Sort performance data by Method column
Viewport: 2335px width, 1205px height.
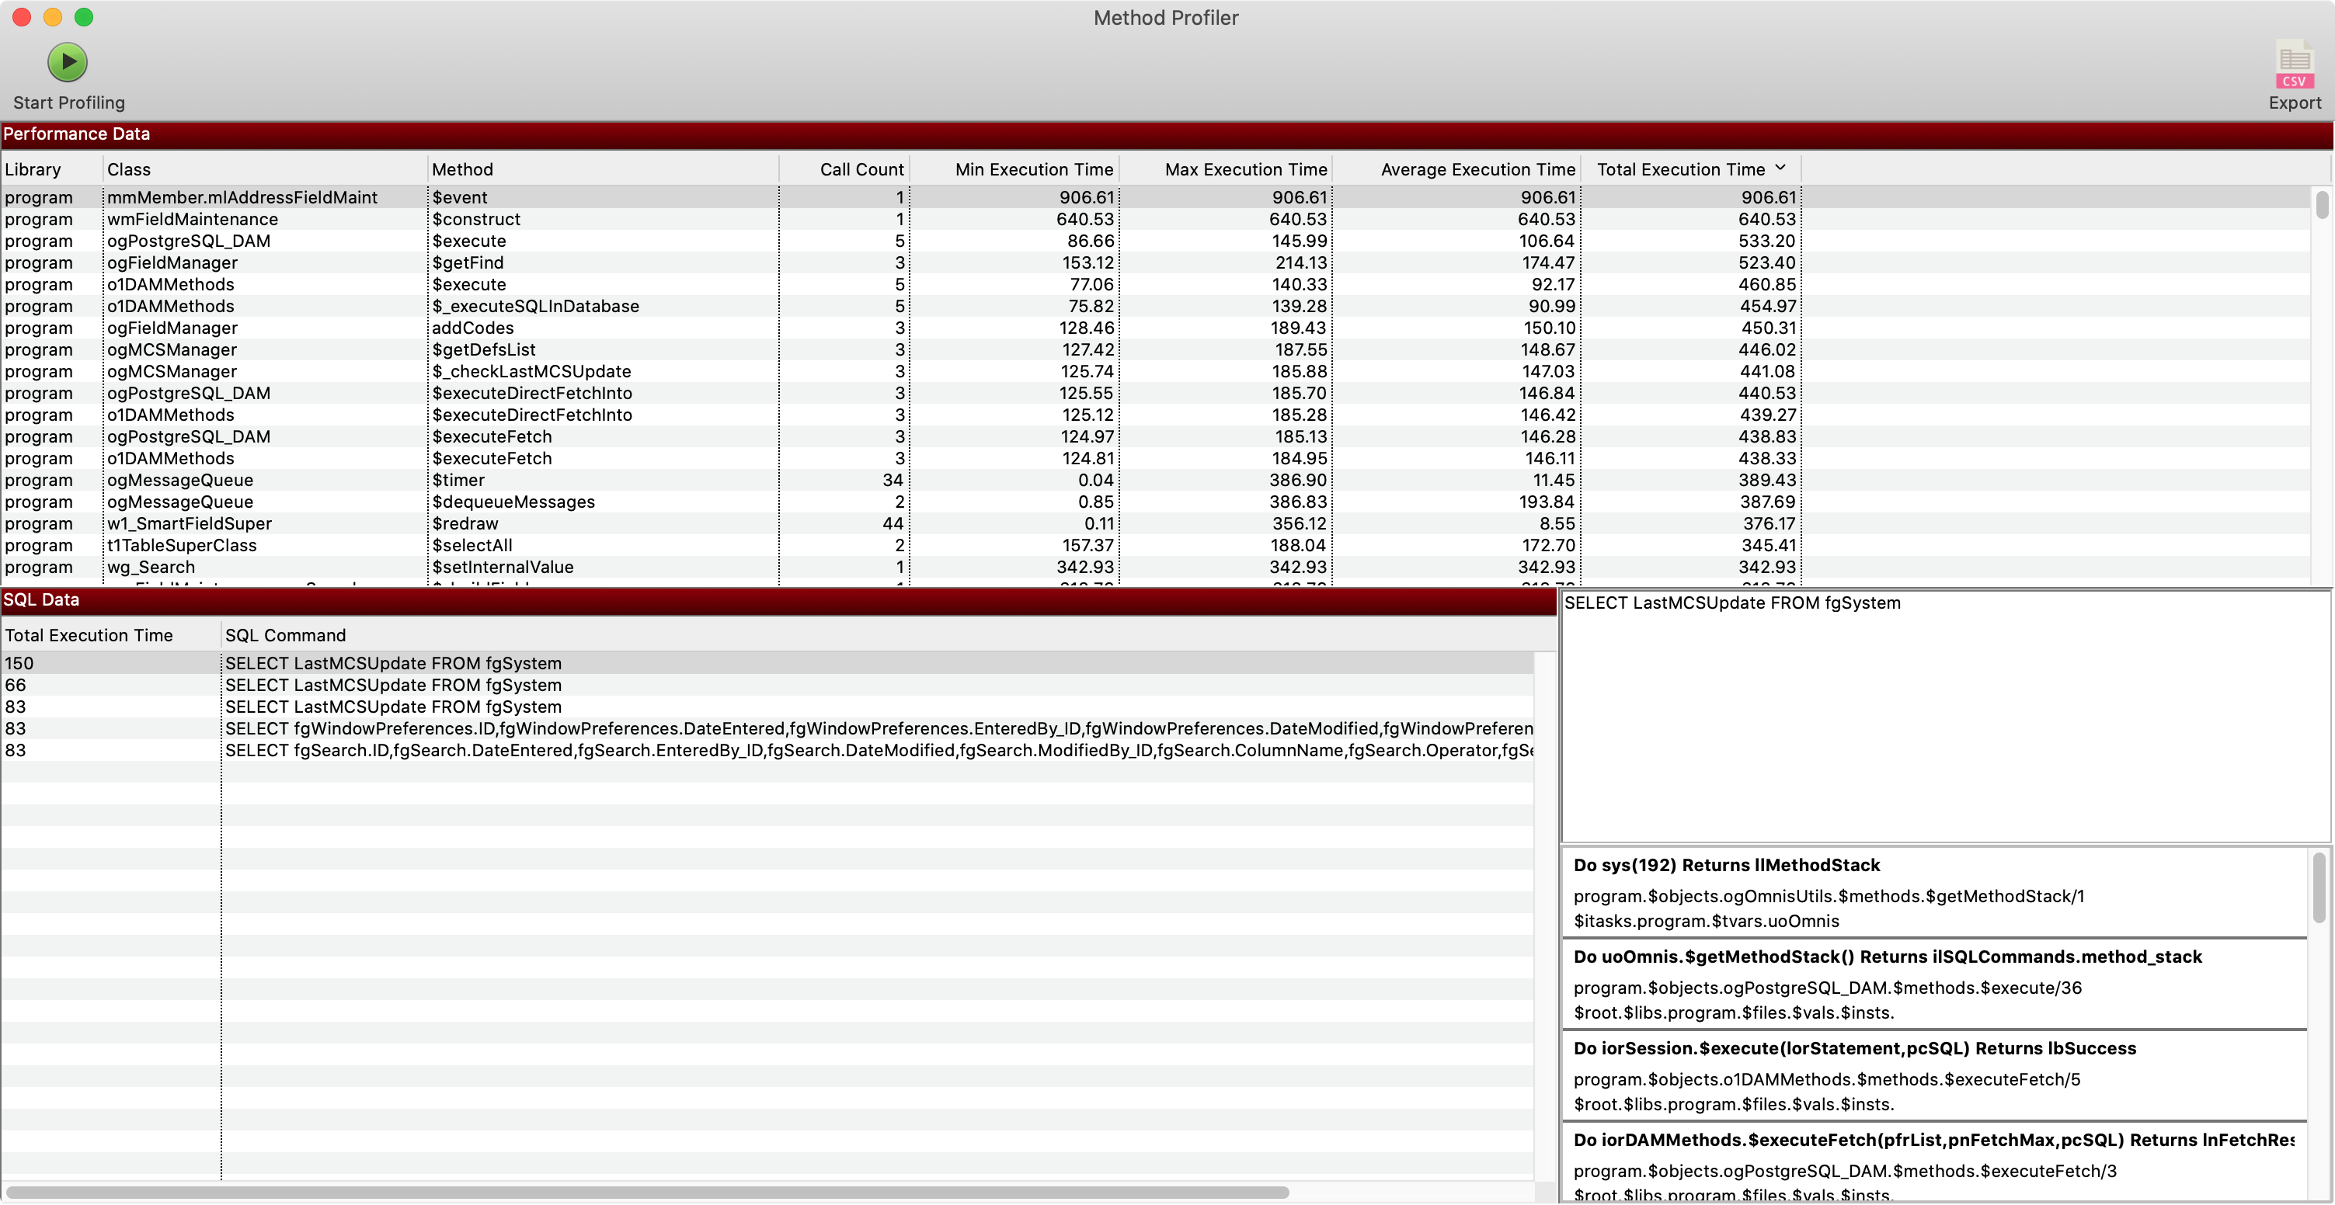[462, 169]
